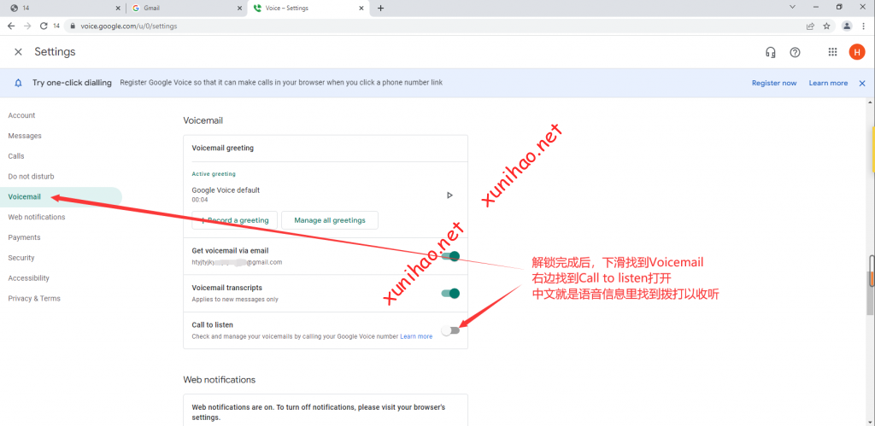The height and width of the screenshot is (426, 875).
Task: Click the Manage all greetings button
Action: pos(329,220)
